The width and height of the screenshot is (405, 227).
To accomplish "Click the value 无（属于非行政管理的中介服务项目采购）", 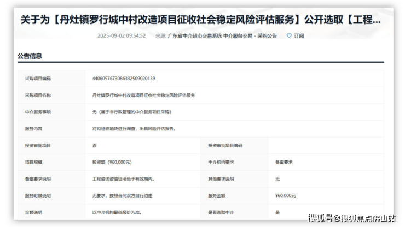I will (x=132, y=112).
